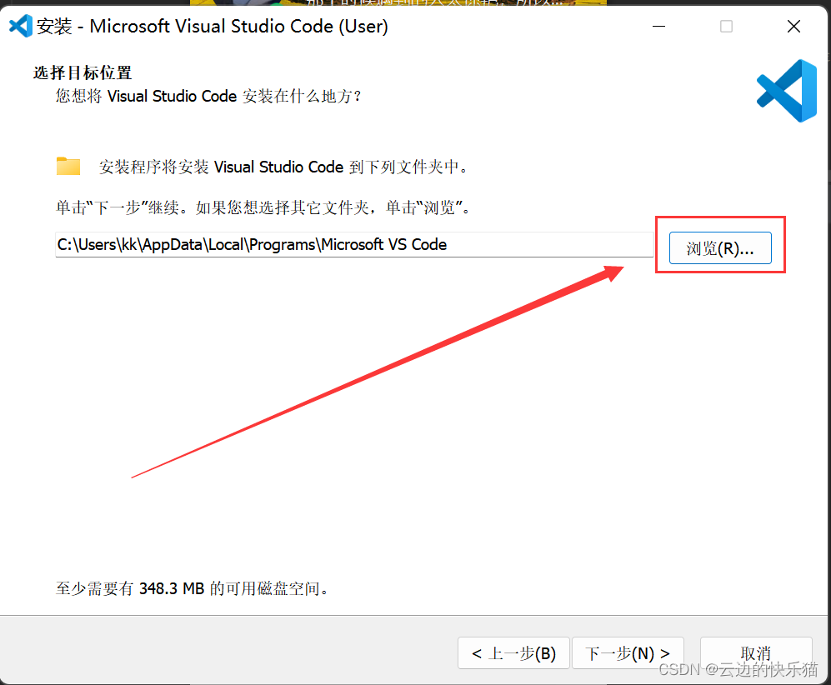The height and width of the screenshot is (685, 831).
Task: Click the heading 选择目标位置
Action: point(83,72)
